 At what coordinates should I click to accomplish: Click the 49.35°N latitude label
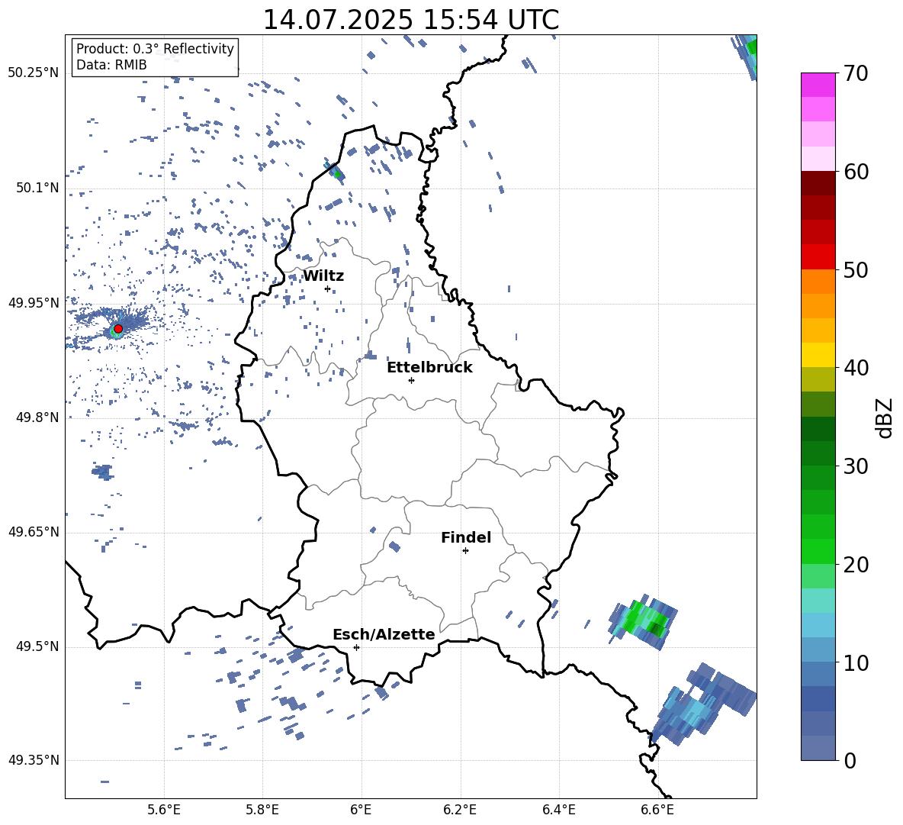(34, 760)
